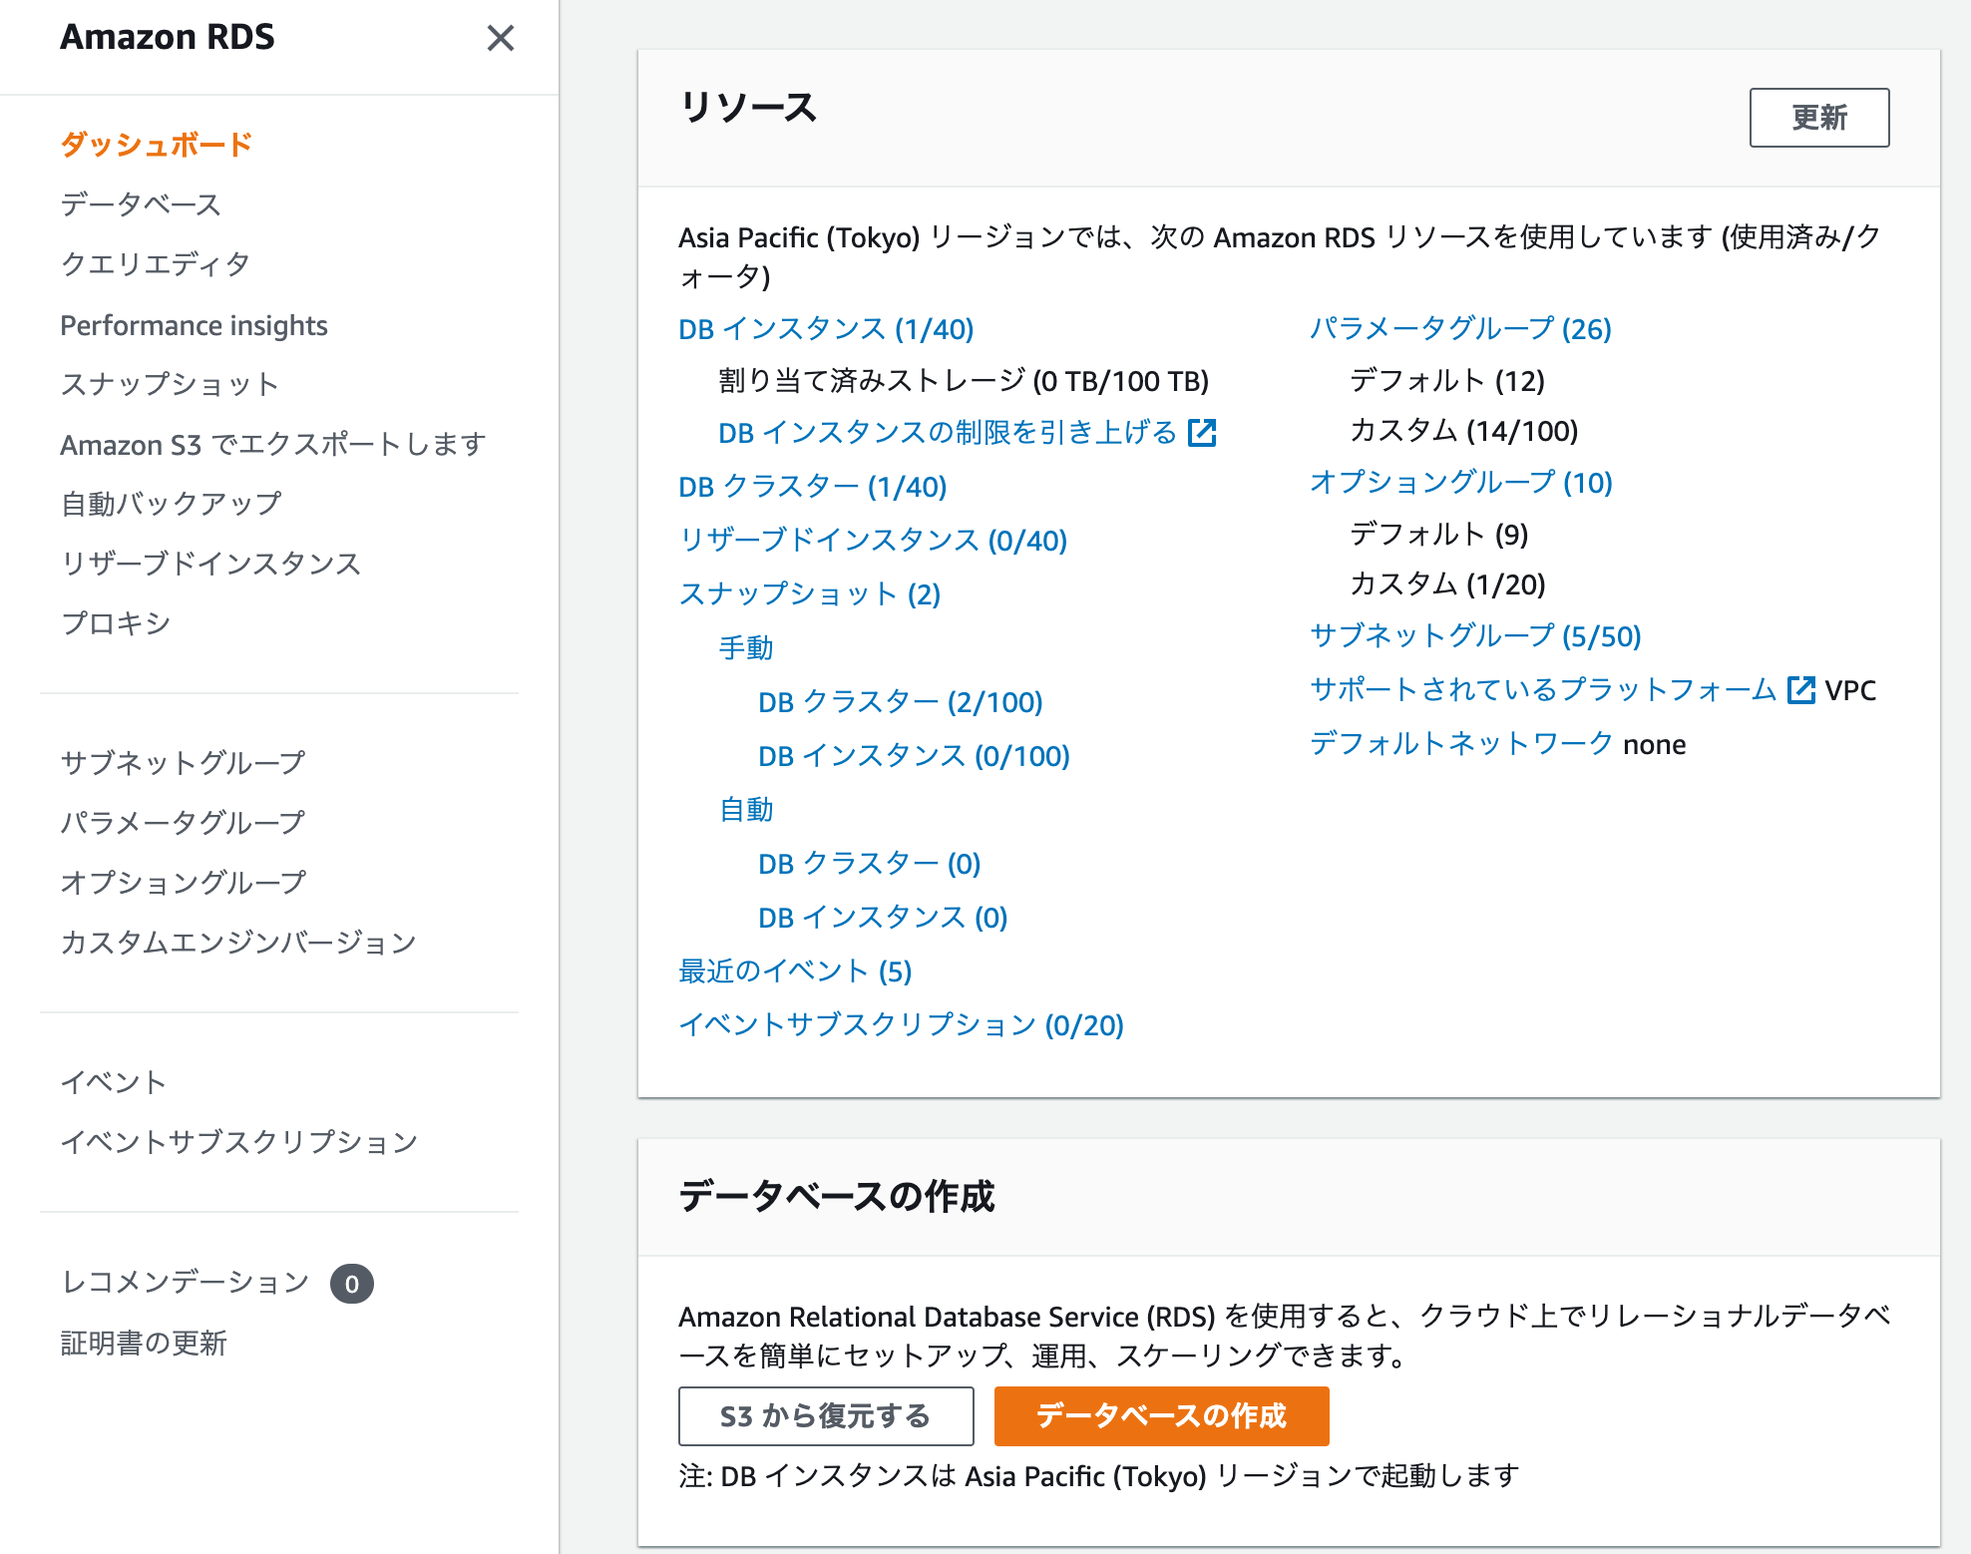Click the 更新 refresh button
The height and width of the screenshot is (1554, 1971).
pos(1818,118)
